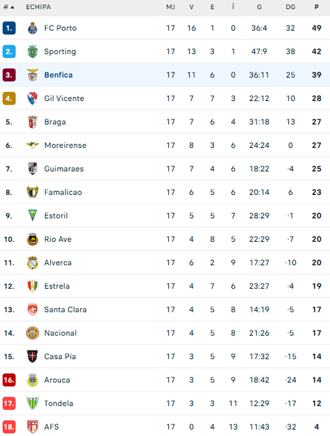Click the Braga club crest icon

[x=33, y=122]
